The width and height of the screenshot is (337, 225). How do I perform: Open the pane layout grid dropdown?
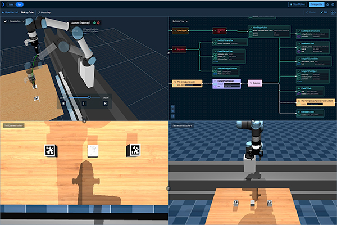333,12
